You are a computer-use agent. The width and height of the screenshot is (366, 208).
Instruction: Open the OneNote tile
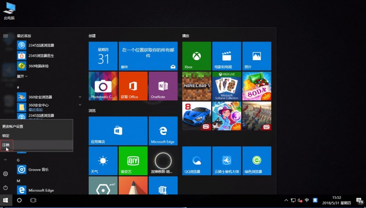point(163,86)
